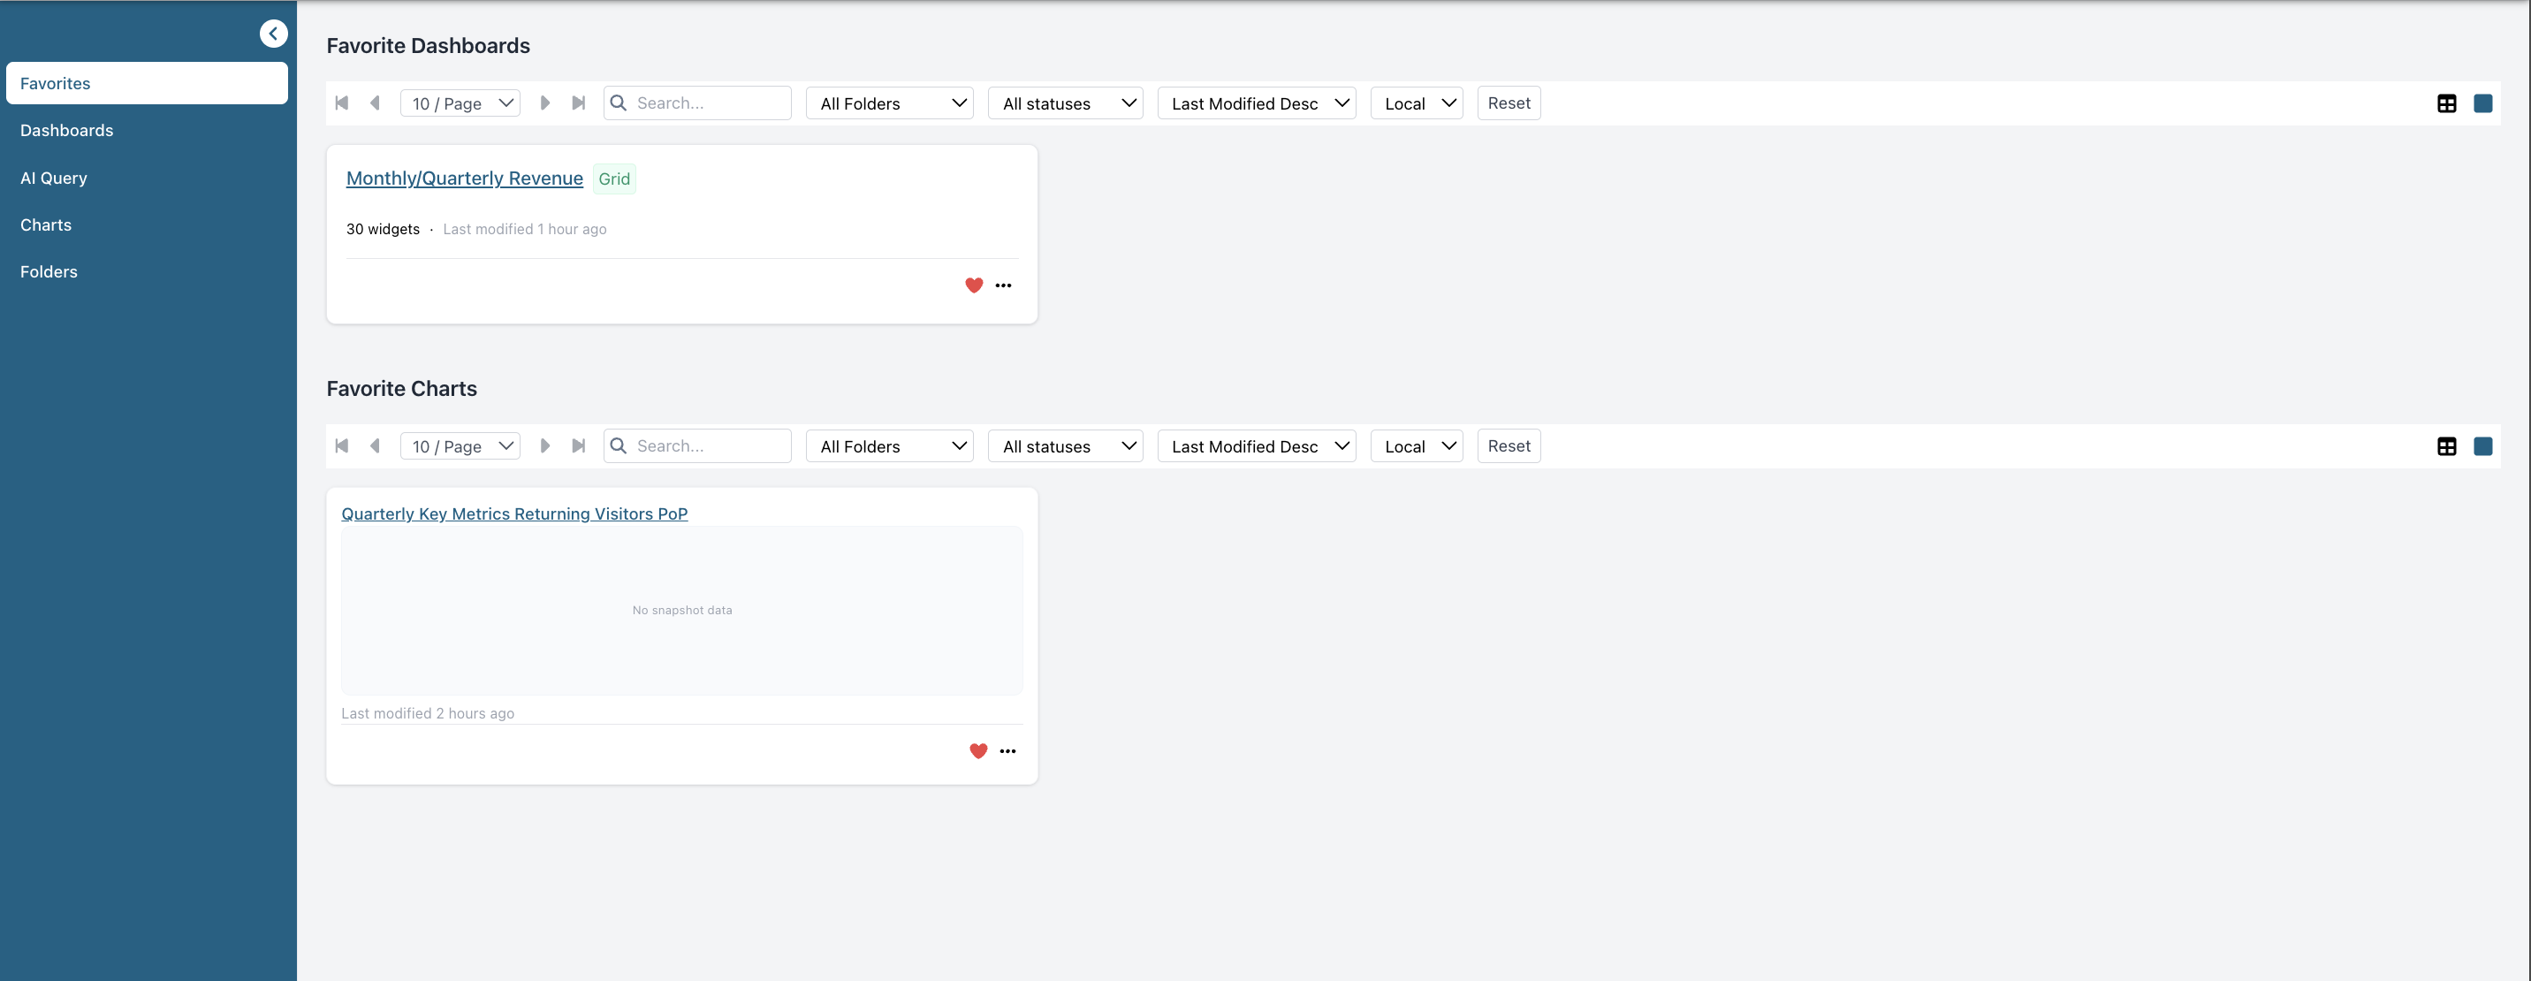Image resolution: width=2531 pixels, height=981 pixels.
Task: Open page size dropdown in Favorite Charts
Action: (460, 446)
